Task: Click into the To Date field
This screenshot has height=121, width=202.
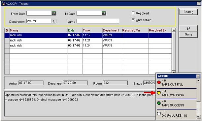Action: [x=89, y=13]
